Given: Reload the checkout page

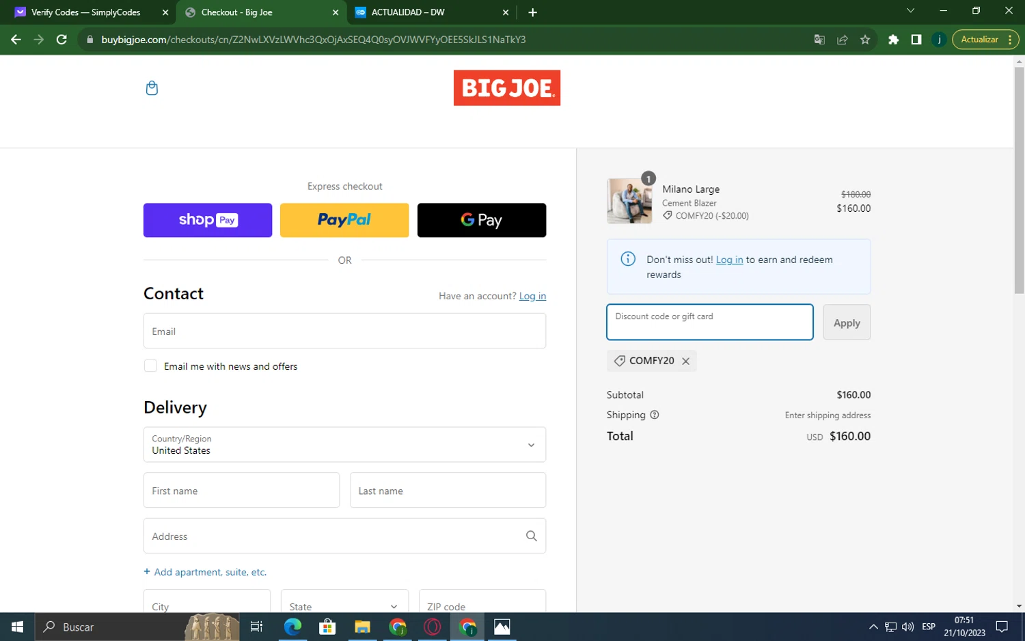Looking at the screenshot, I should (61, 40).
